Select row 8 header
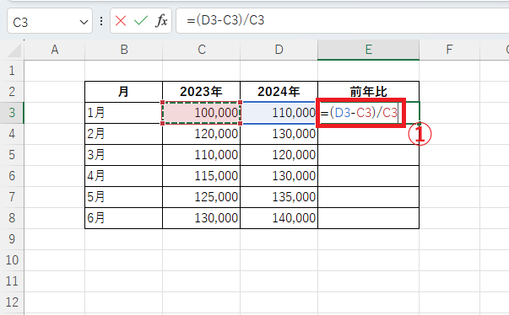This screenshot has height=315, width=509. coord(12,218)
